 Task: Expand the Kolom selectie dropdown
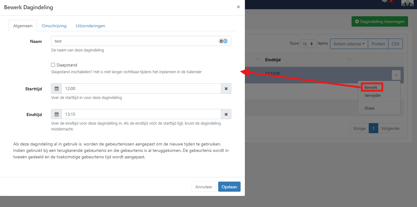click(x=349, y=44)
